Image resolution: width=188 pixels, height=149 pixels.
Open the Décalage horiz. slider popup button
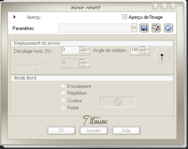click(x=87, y=50)
